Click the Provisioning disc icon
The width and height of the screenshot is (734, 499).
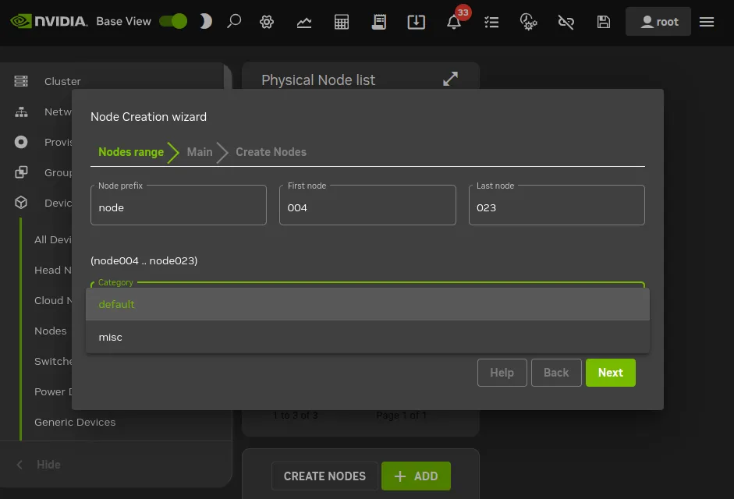click(21, 142)
